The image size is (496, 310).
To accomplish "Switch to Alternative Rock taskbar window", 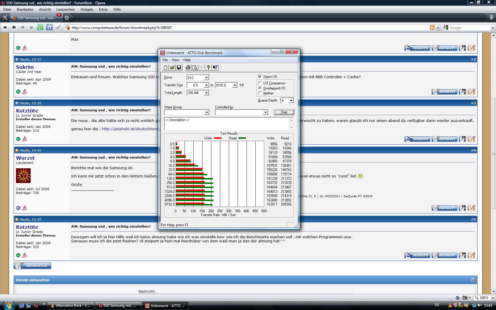I will (x=71, y=306).
